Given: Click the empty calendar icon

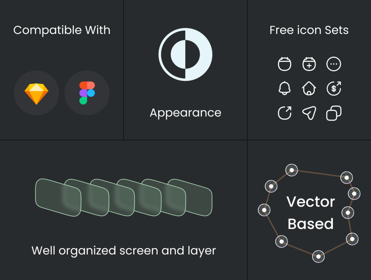Looking at the screenshot, I should [x=284, y=64].
